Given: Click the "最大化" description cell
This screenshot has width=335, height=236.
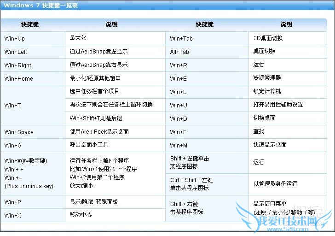Looking at the screenshot, I should point(115,39).
